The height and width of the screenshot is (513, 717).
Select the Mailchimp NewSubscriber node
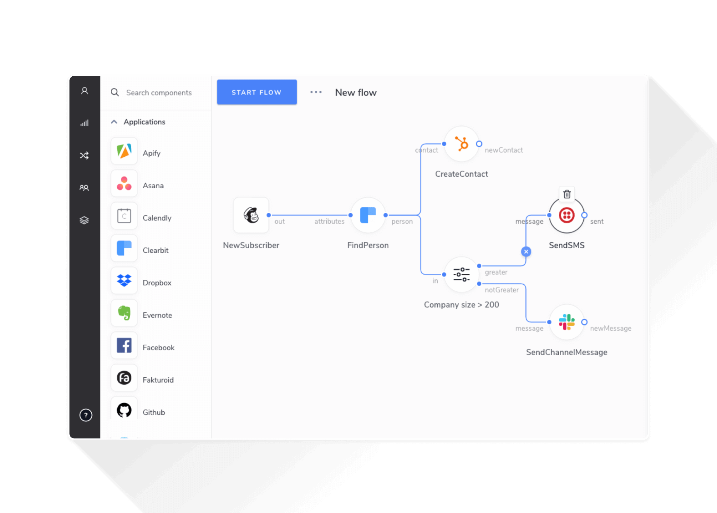(x=251, y=215)
